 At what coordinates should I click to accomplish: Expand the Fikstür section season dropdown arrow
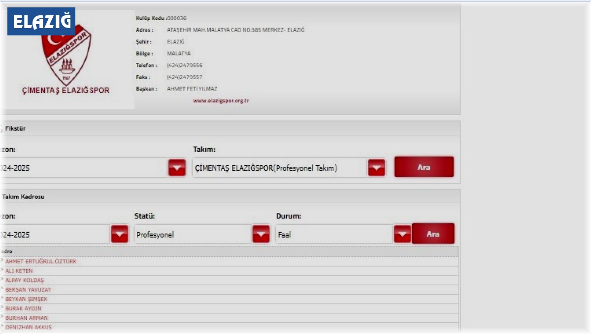[x=177, y=168]
